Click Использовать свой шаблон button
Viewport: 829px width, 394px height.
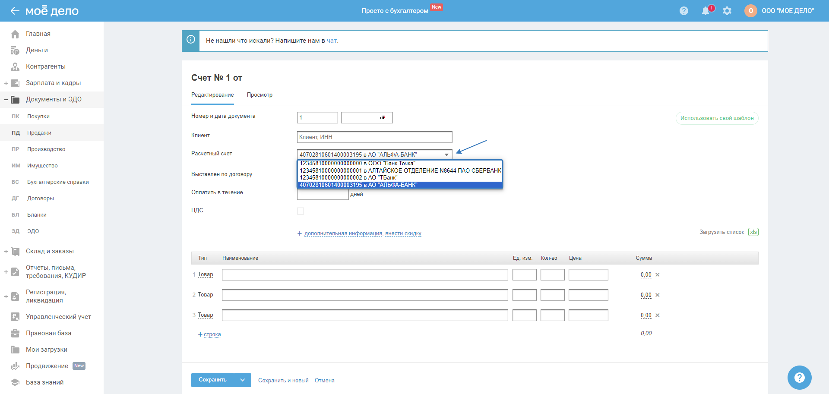tap(717, 118)
